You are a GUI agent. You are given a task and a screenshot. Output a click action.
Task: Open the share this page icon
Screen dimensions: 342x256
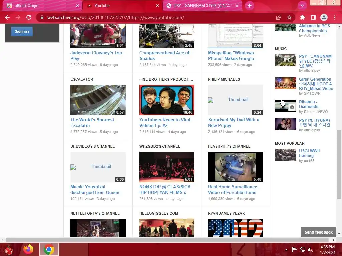279,17
